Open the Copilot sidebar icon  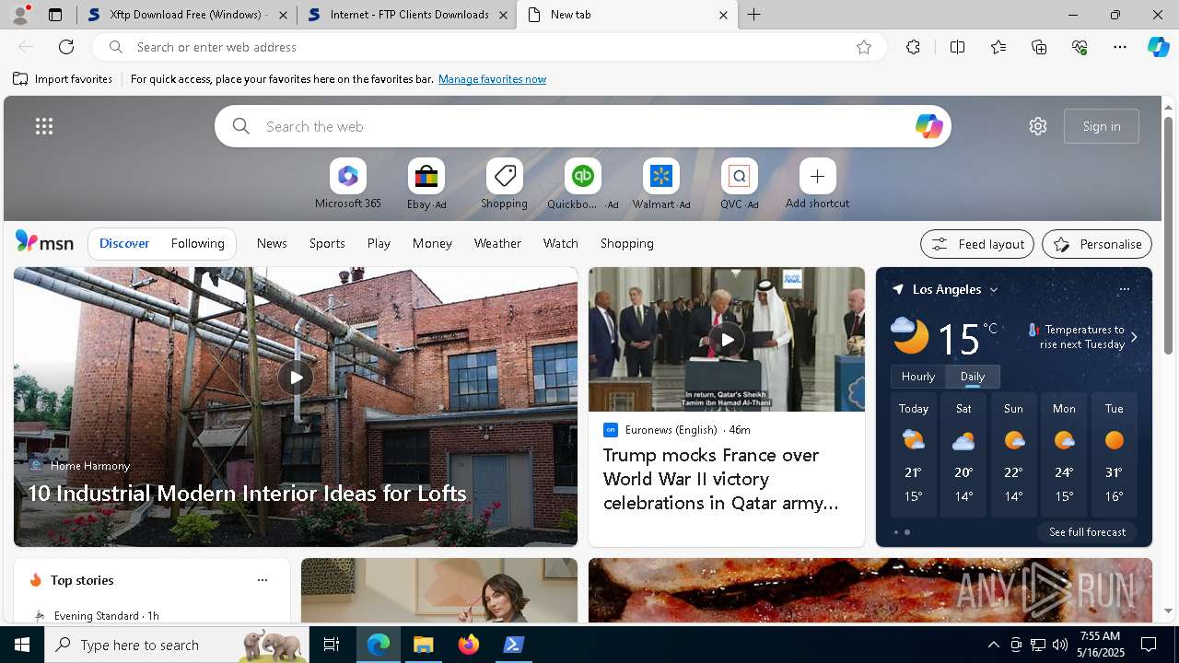point(1159,47)
